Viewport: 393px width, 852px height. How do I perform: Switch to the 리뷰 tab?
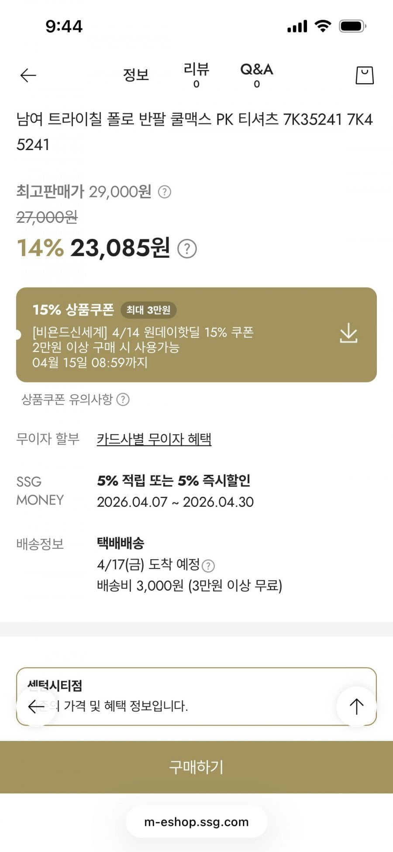196,74
